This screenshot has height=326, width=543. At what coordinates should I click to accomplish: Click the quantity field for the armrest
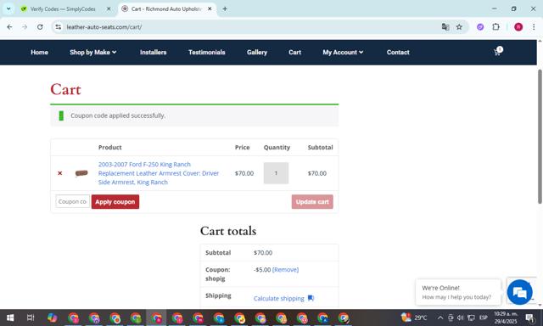tap(276, 173)
